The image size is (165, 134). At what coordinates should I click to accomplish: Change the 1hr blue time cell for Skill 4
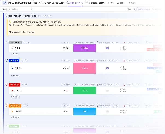click(x=85, y=111)
